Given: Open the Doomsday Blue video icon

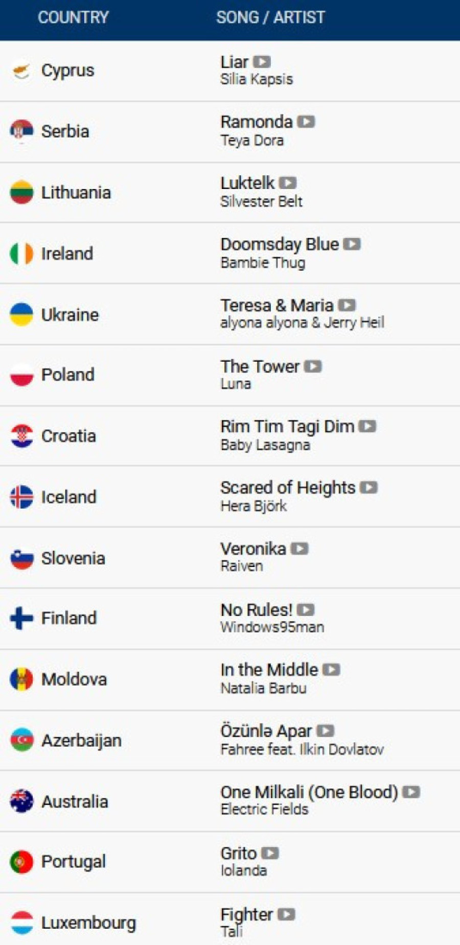Looking at the screenshot, I should coord(352,244).
